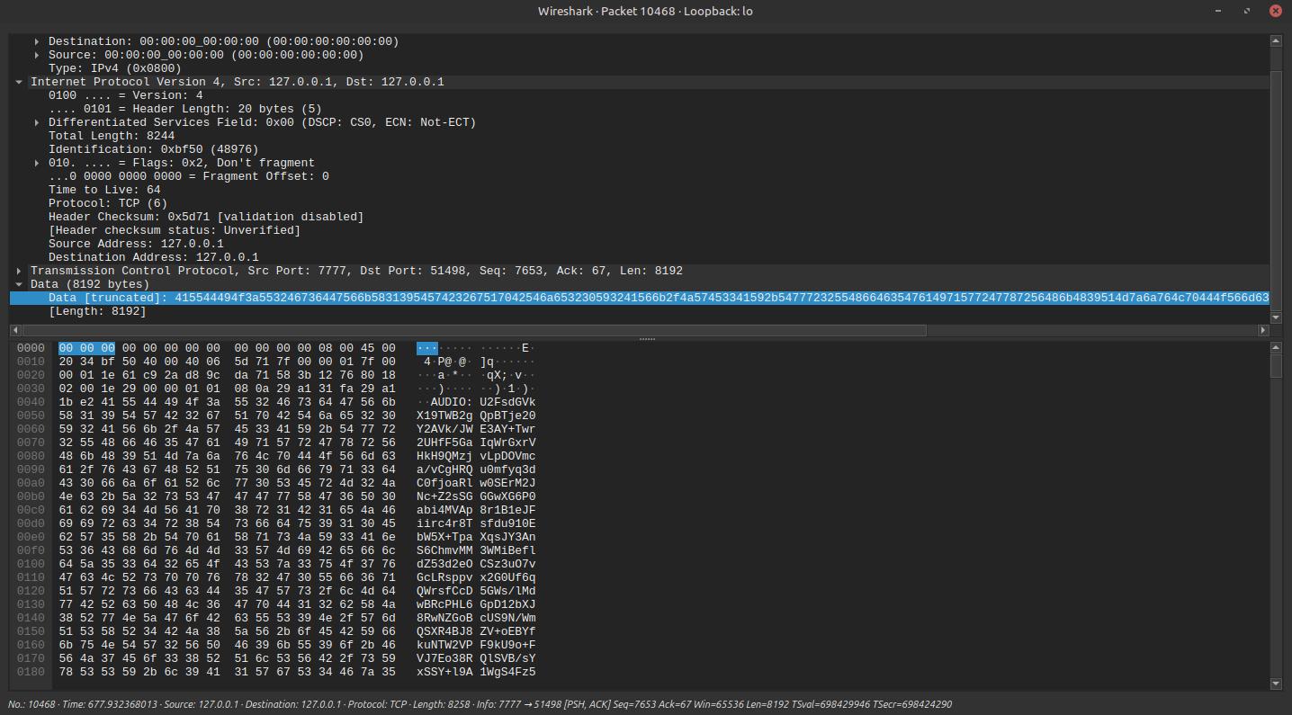Viewport: 1292px width, 715px height.
Task: Select the [Length: 8192] row
Action: pos(639,311)
